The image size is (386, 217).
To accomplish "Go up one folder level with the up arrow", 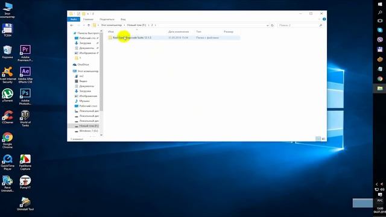I will click(89, 25).
